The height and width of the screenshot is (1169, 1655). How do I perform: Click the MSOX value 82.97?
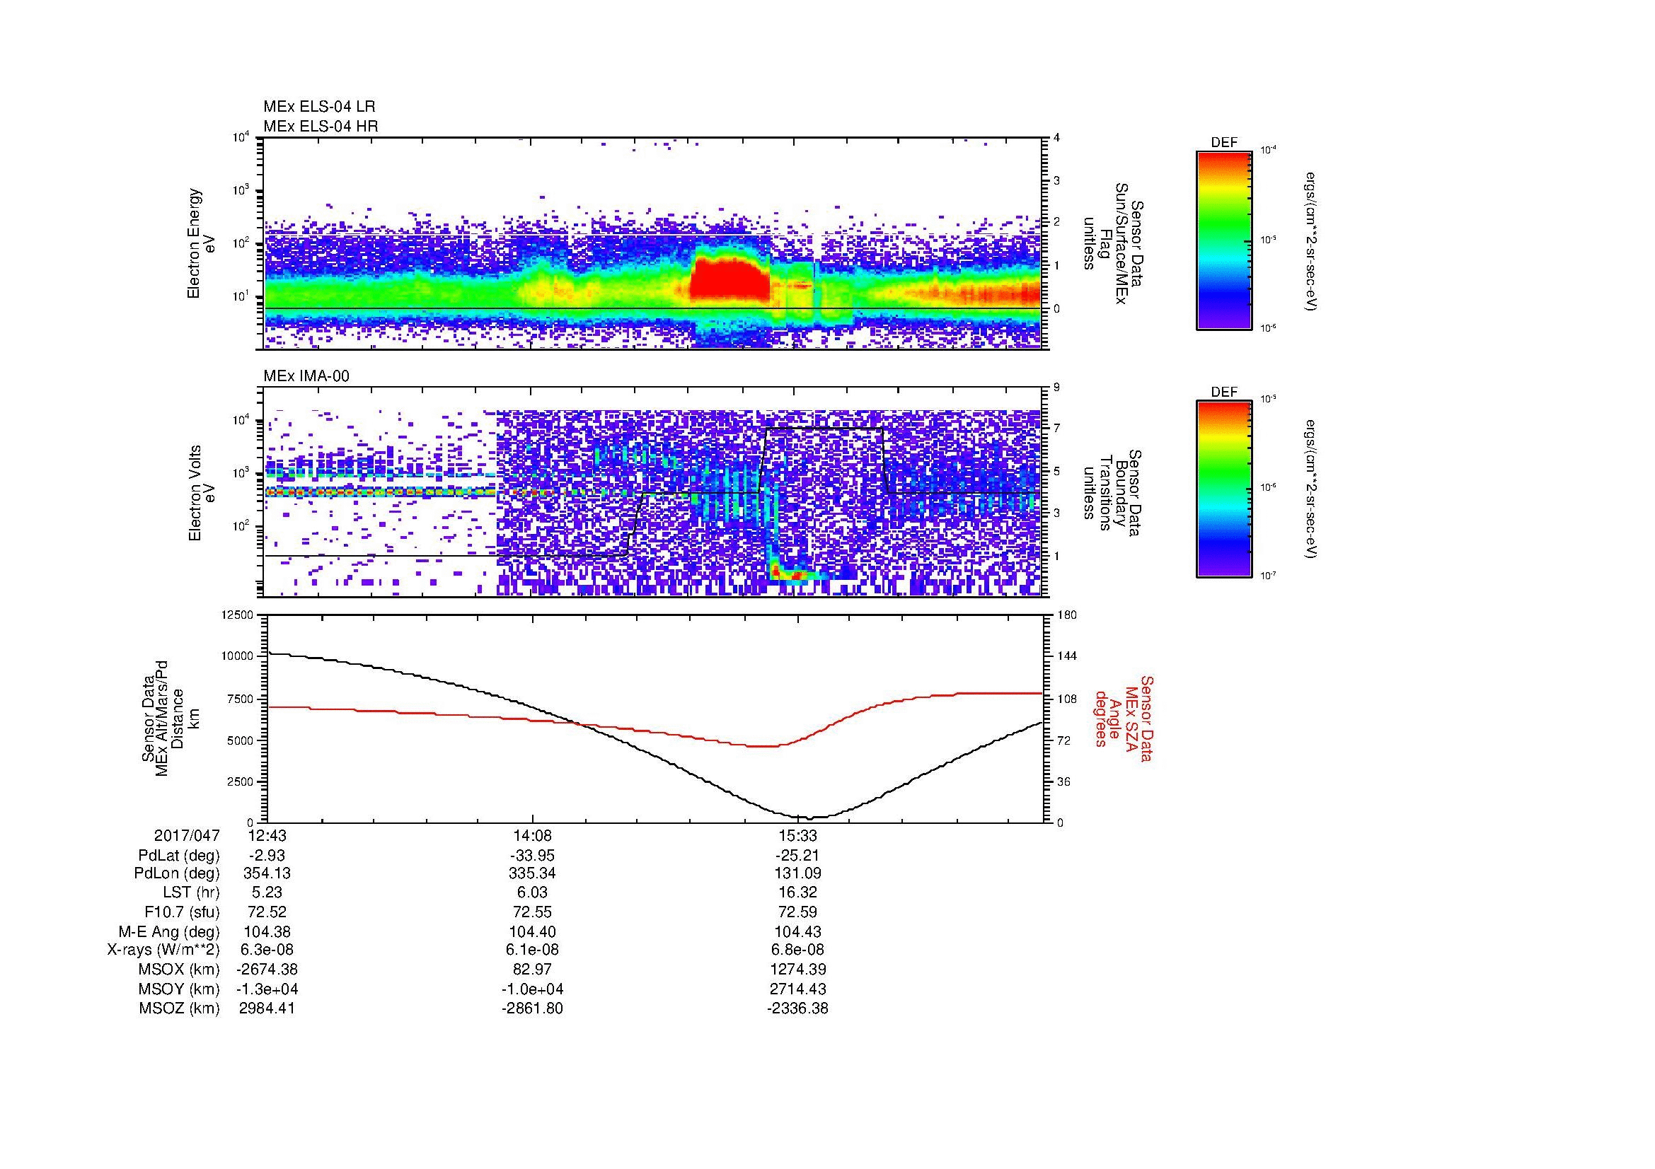coord(532,970)
